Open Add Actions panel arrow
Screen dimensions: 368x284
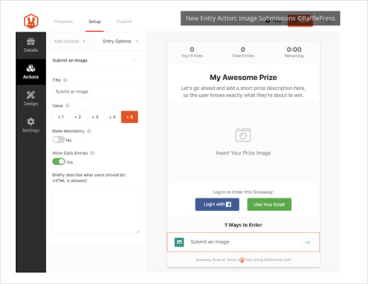[84, 41]
